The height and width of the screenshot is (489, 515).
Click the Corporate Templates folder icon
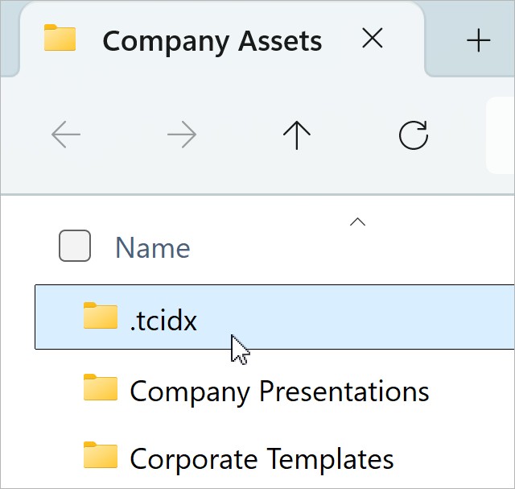point(101,457)
